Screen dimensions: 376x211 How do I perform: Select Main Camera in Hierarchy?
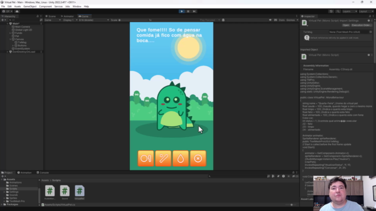tap(22, 27)
